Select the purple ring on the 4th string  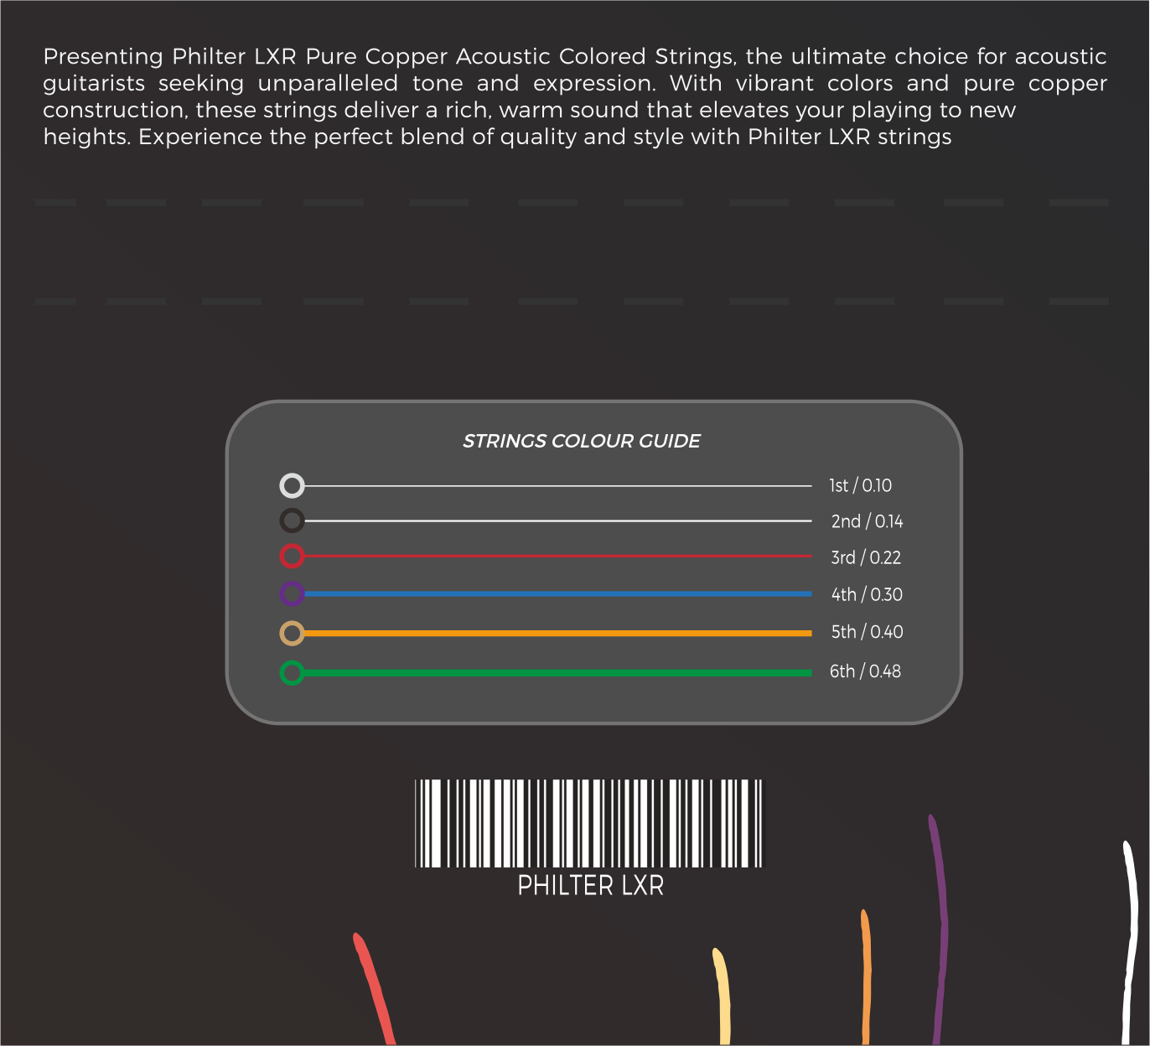click(x=292, y=593)
